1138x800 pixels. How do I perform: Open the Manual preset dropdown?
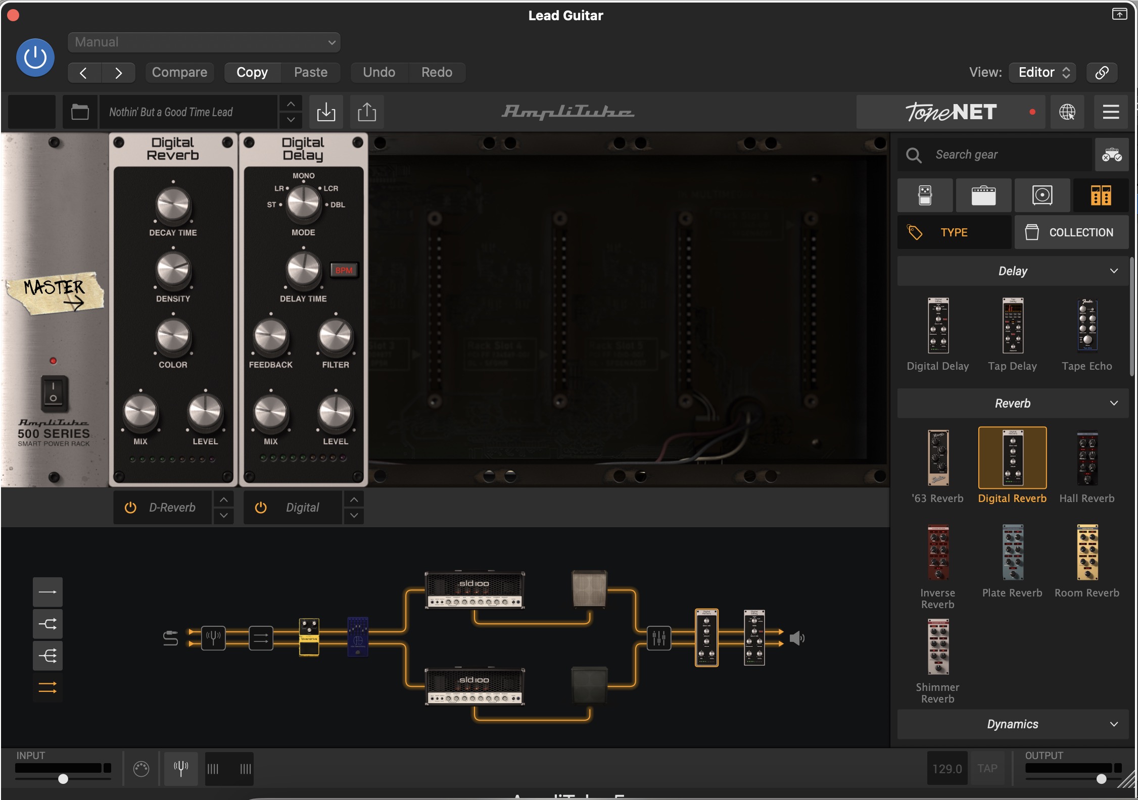coord(204,42)
